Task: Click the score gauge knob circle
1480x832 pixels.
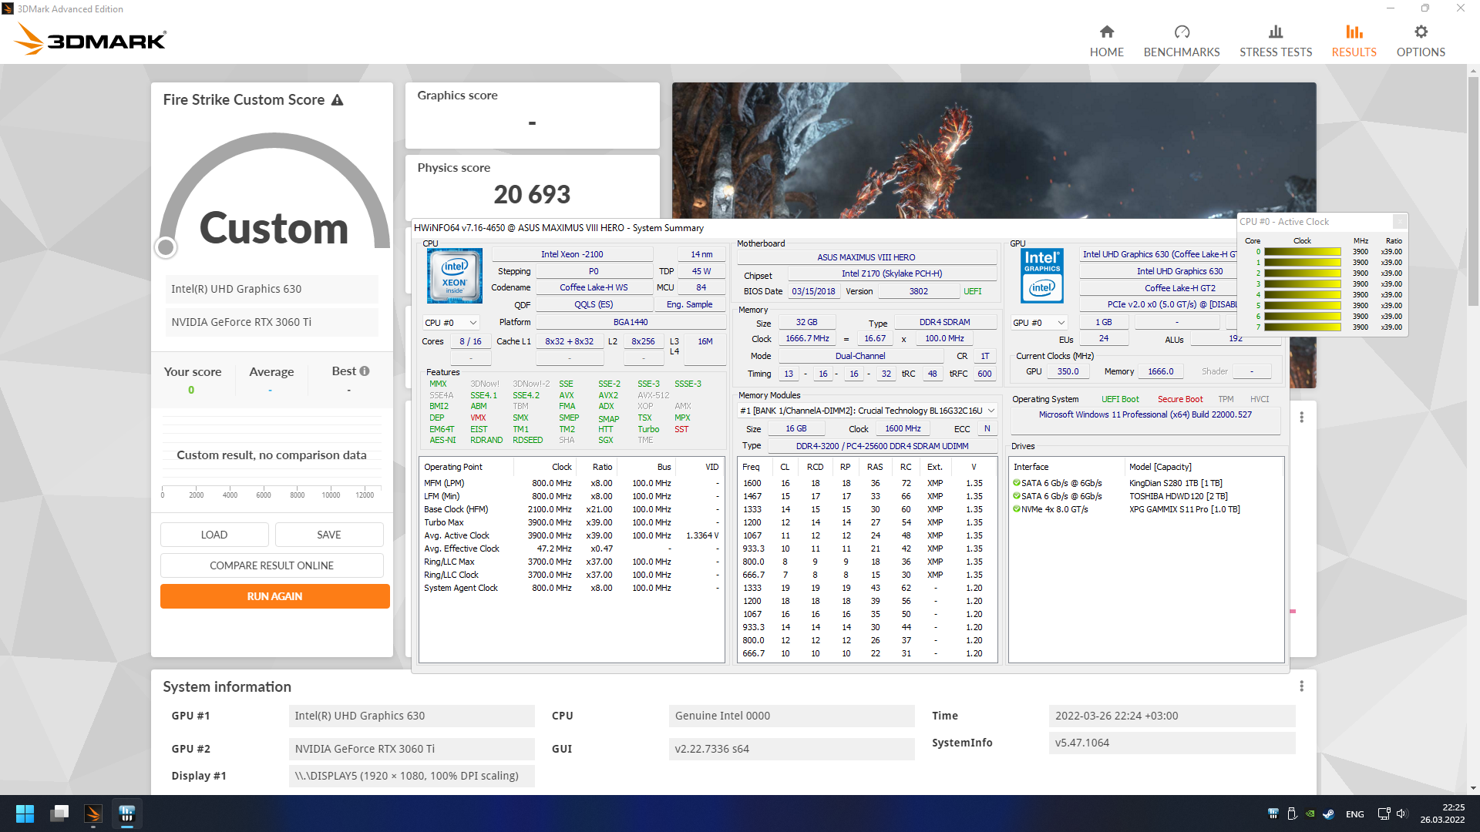Action: coord(166,247)
